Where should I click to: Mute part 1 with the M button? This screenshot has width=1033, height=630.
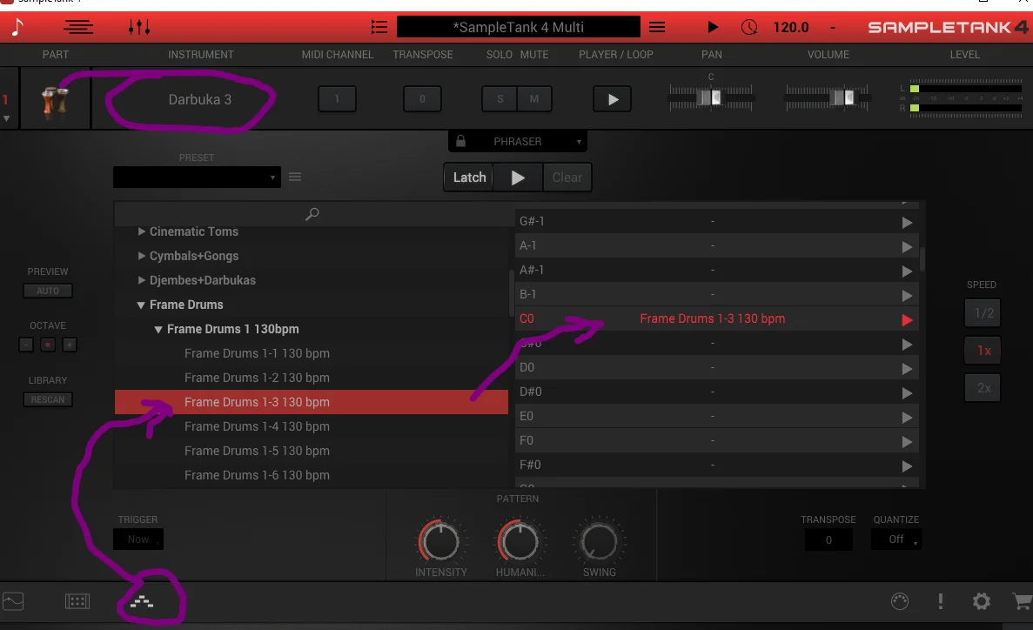pos(534,99)
